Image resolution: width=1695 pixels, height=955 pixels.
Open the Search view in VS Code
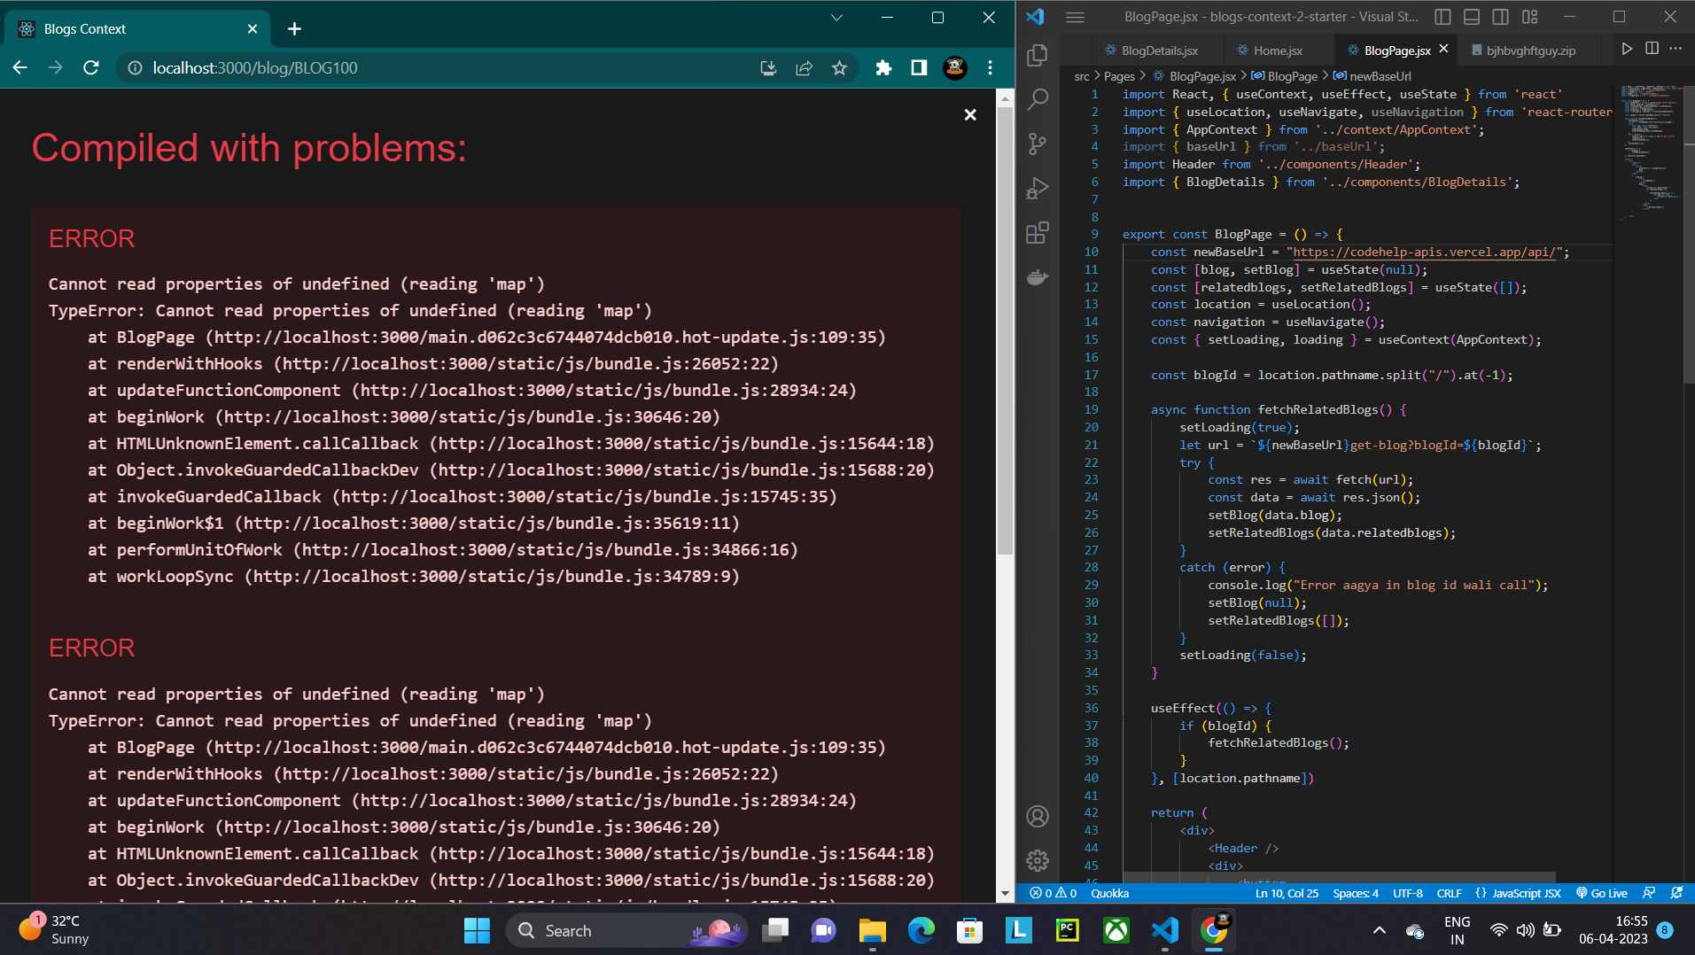[x=1037, y=99]
